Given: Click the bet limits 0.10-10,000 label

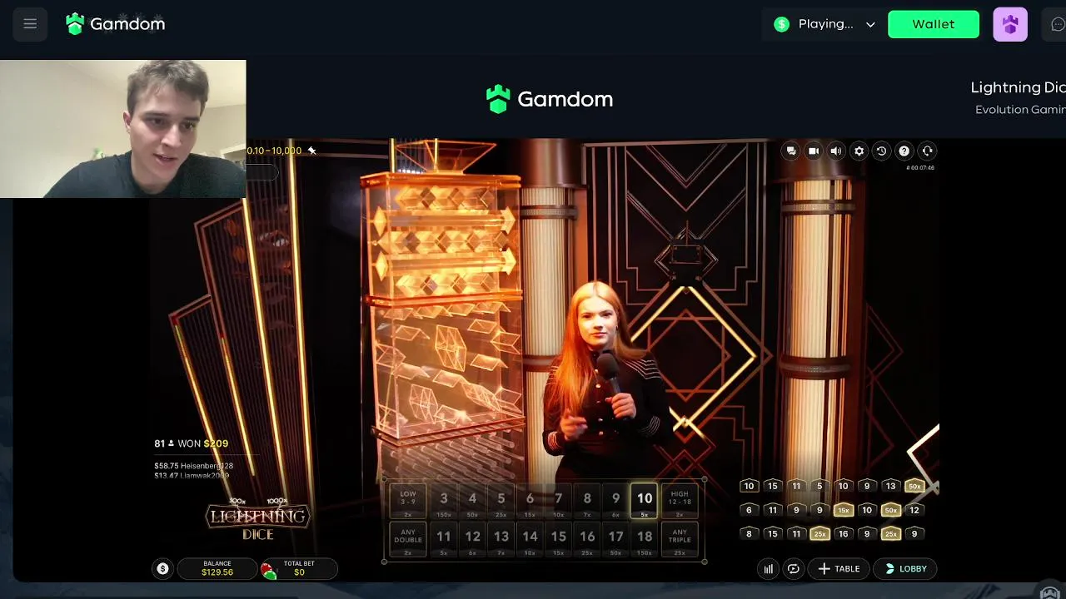Looking at the screenshot, I should pos(274,151).
